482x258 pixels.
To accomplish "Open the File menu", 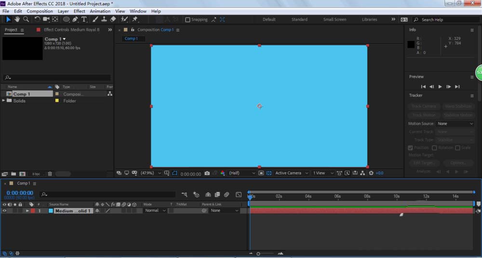I will point(5,11).
